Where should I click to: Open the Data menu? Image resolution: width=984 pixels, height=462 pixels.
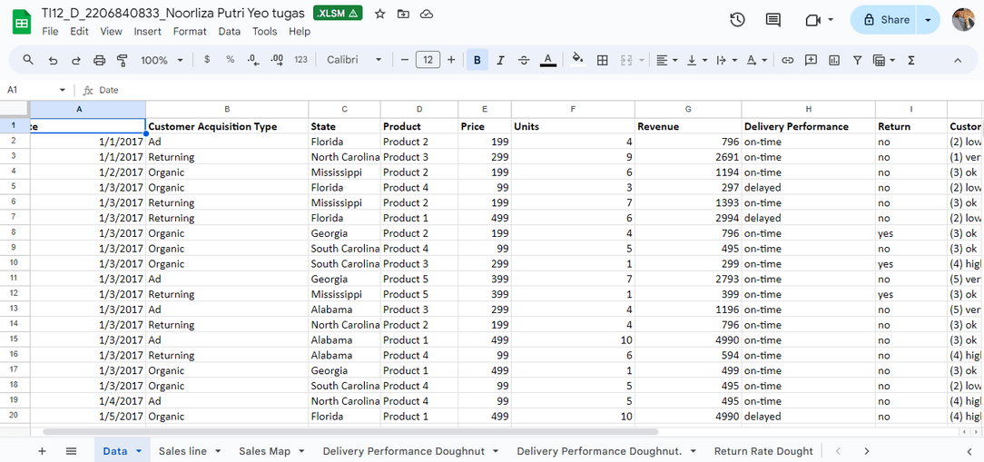(229, 32)
